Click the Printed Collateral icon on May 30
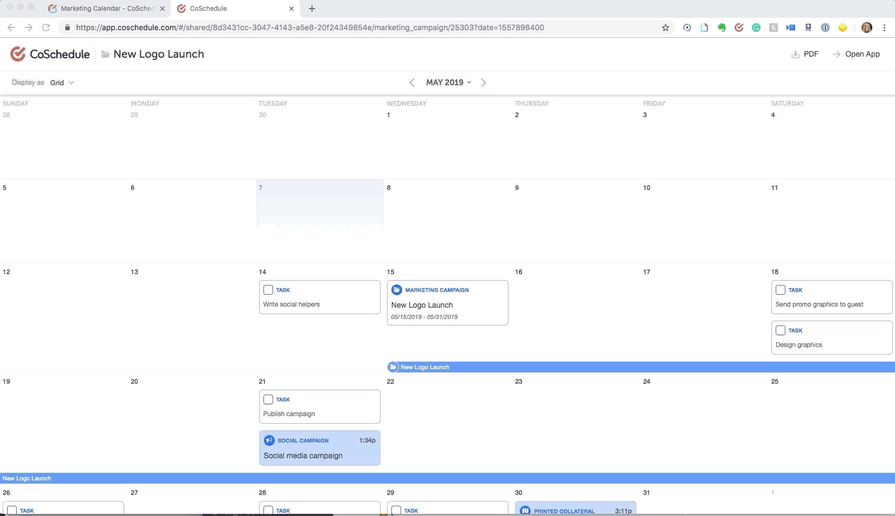The width and height of the screenshot is (895, 516). 525,510
